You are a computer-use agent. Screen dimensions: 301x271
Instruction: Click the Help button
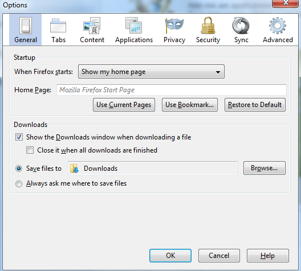point(268,256)
